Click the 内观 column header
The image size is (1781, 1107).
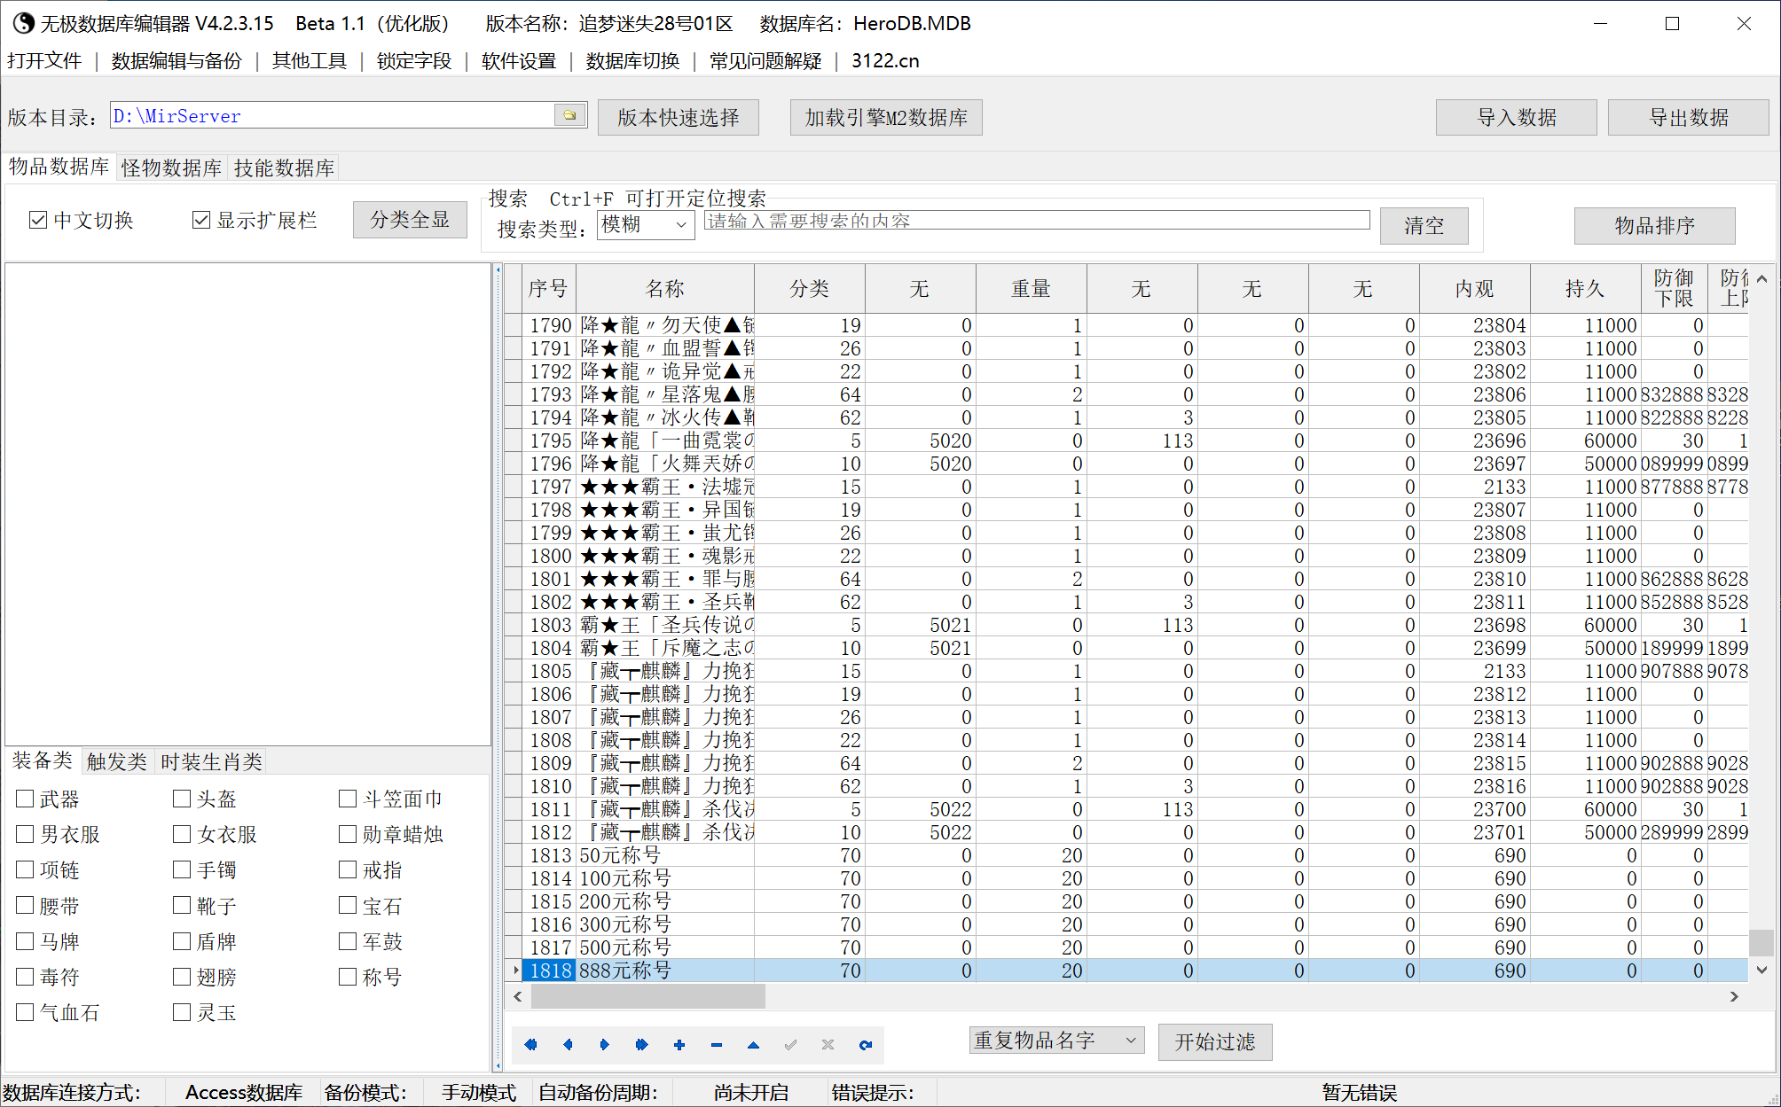(1474, 288)
